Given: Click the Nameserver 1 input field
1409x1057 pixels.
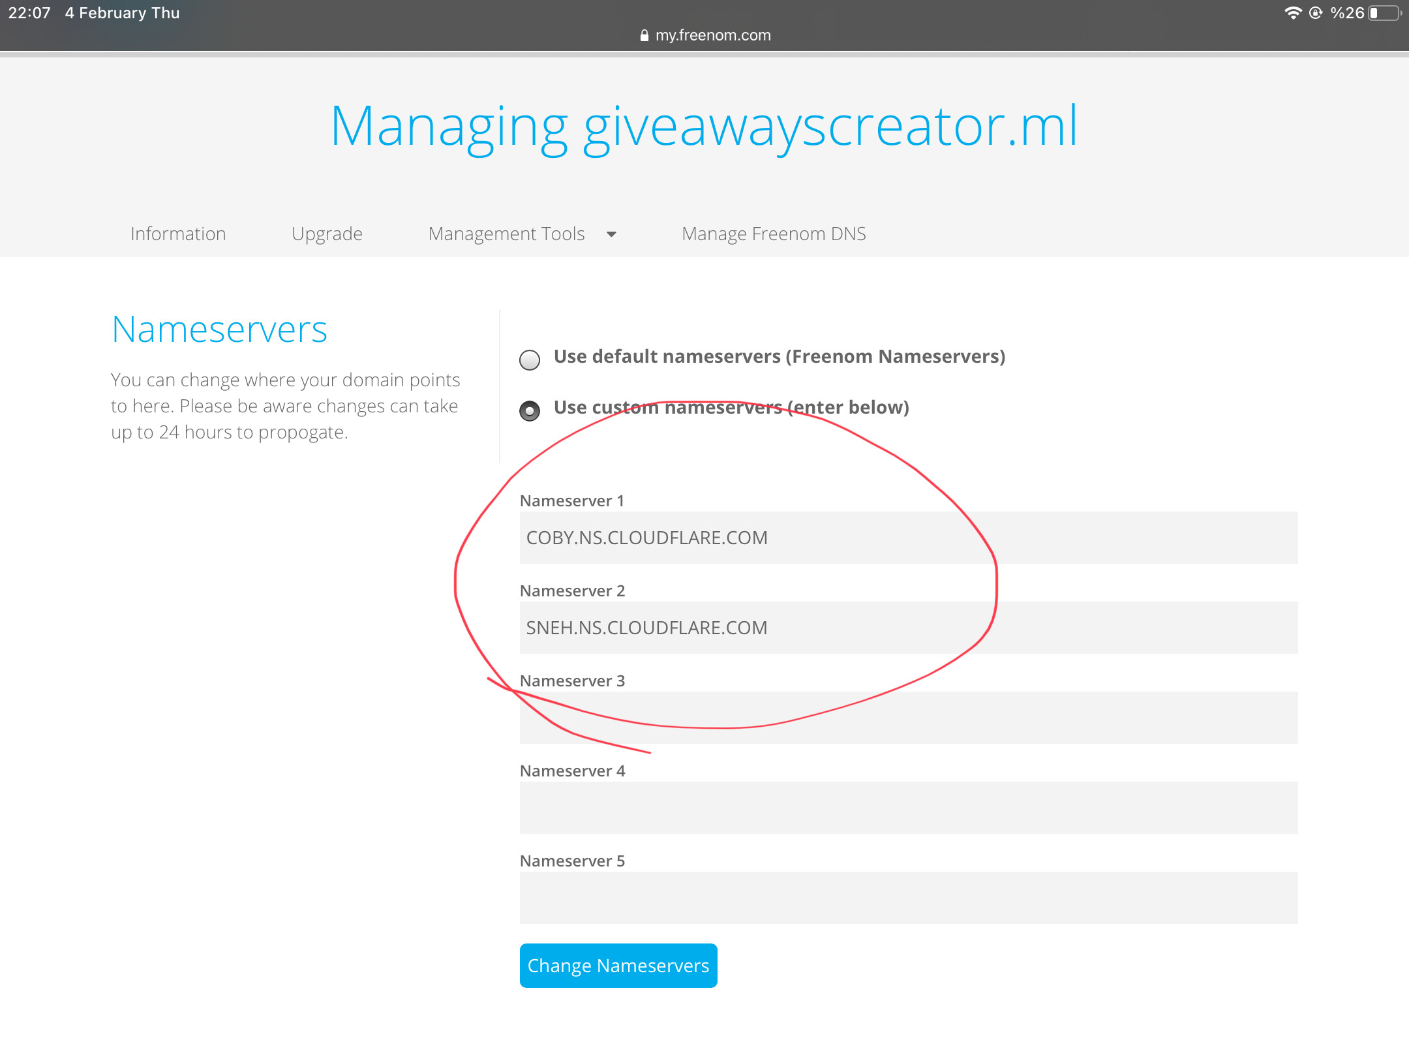Looking at the screenshot, I should pos(909,538).
